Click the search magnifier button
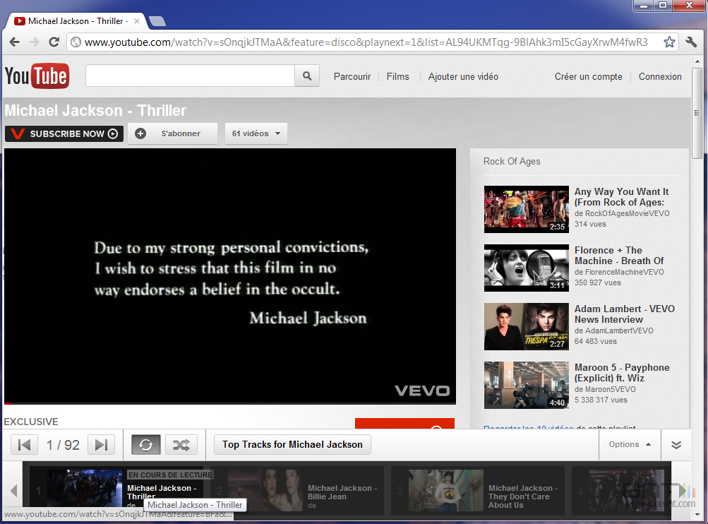This screenshot has height=524, width=708. [307, 76]
